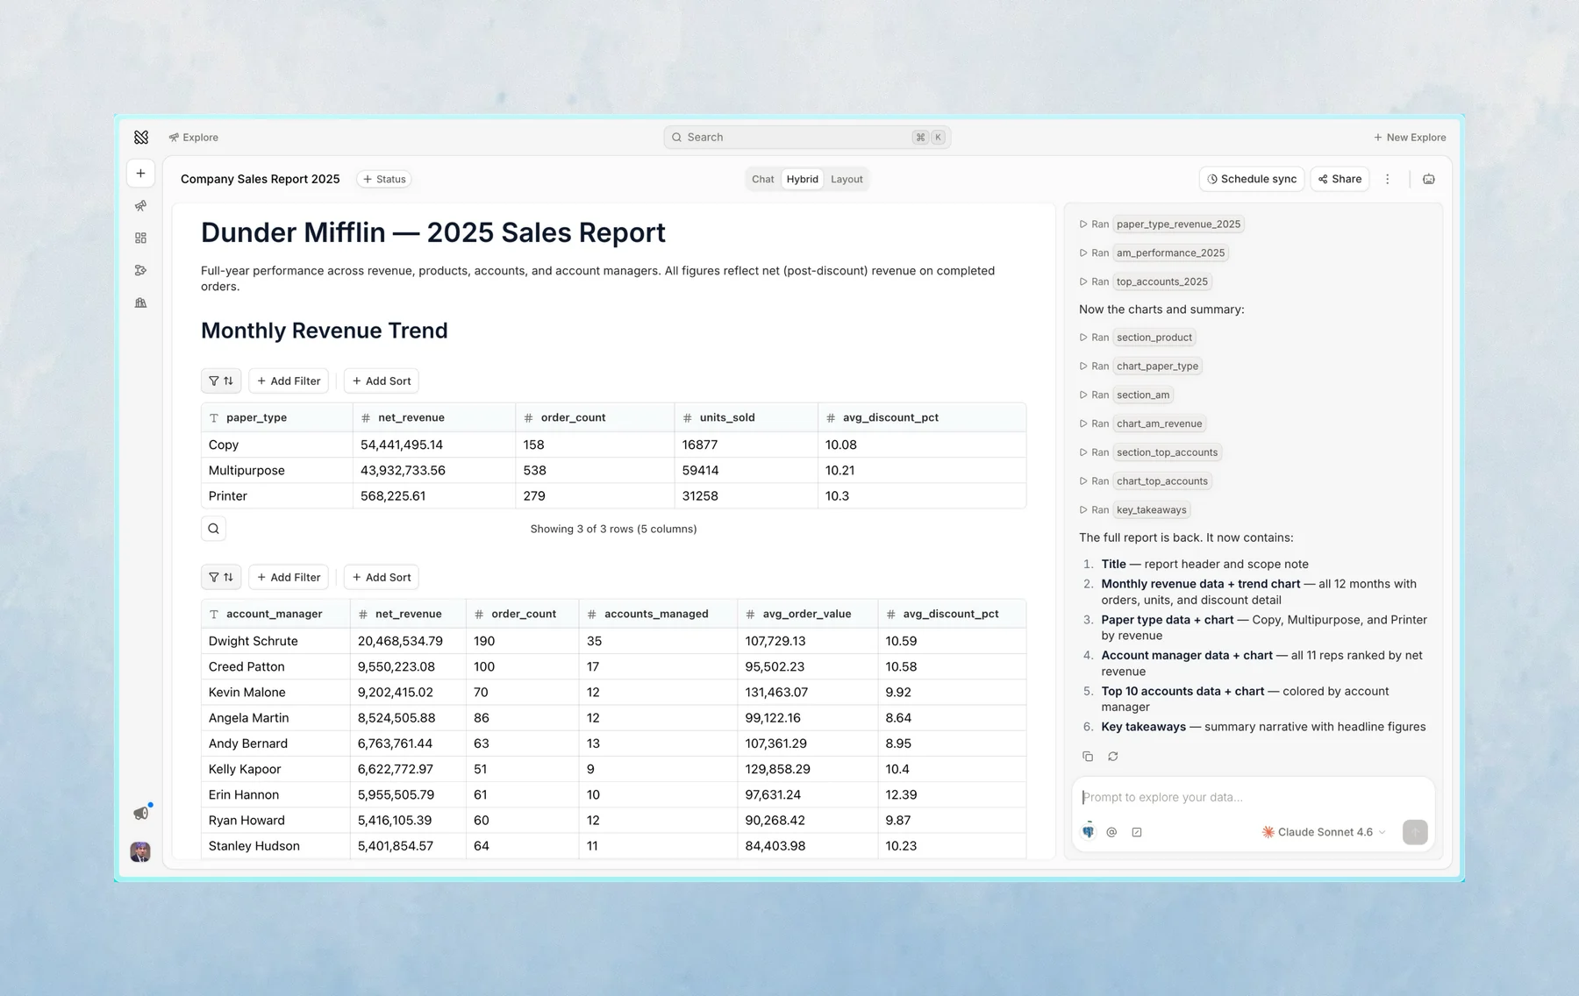Image resolution: width=1579 pixels, height=996 pixels.
Task: Click the Multipurpose cell
Action: point(277,470)
